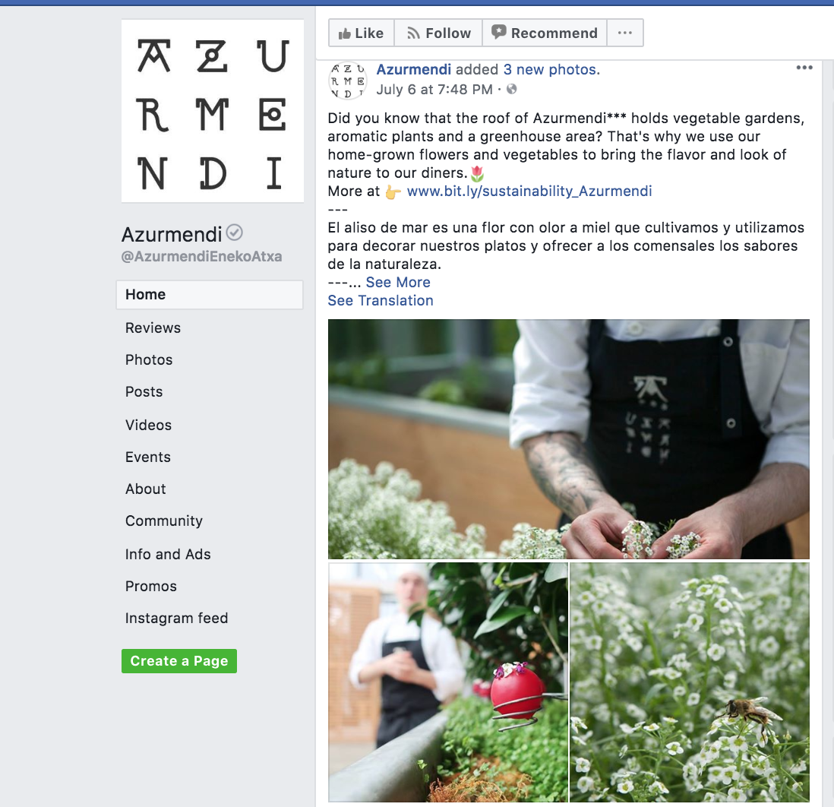Click the Recommend speech bubble button
Screen dimensions: 834x807
(x=545, y=33)
